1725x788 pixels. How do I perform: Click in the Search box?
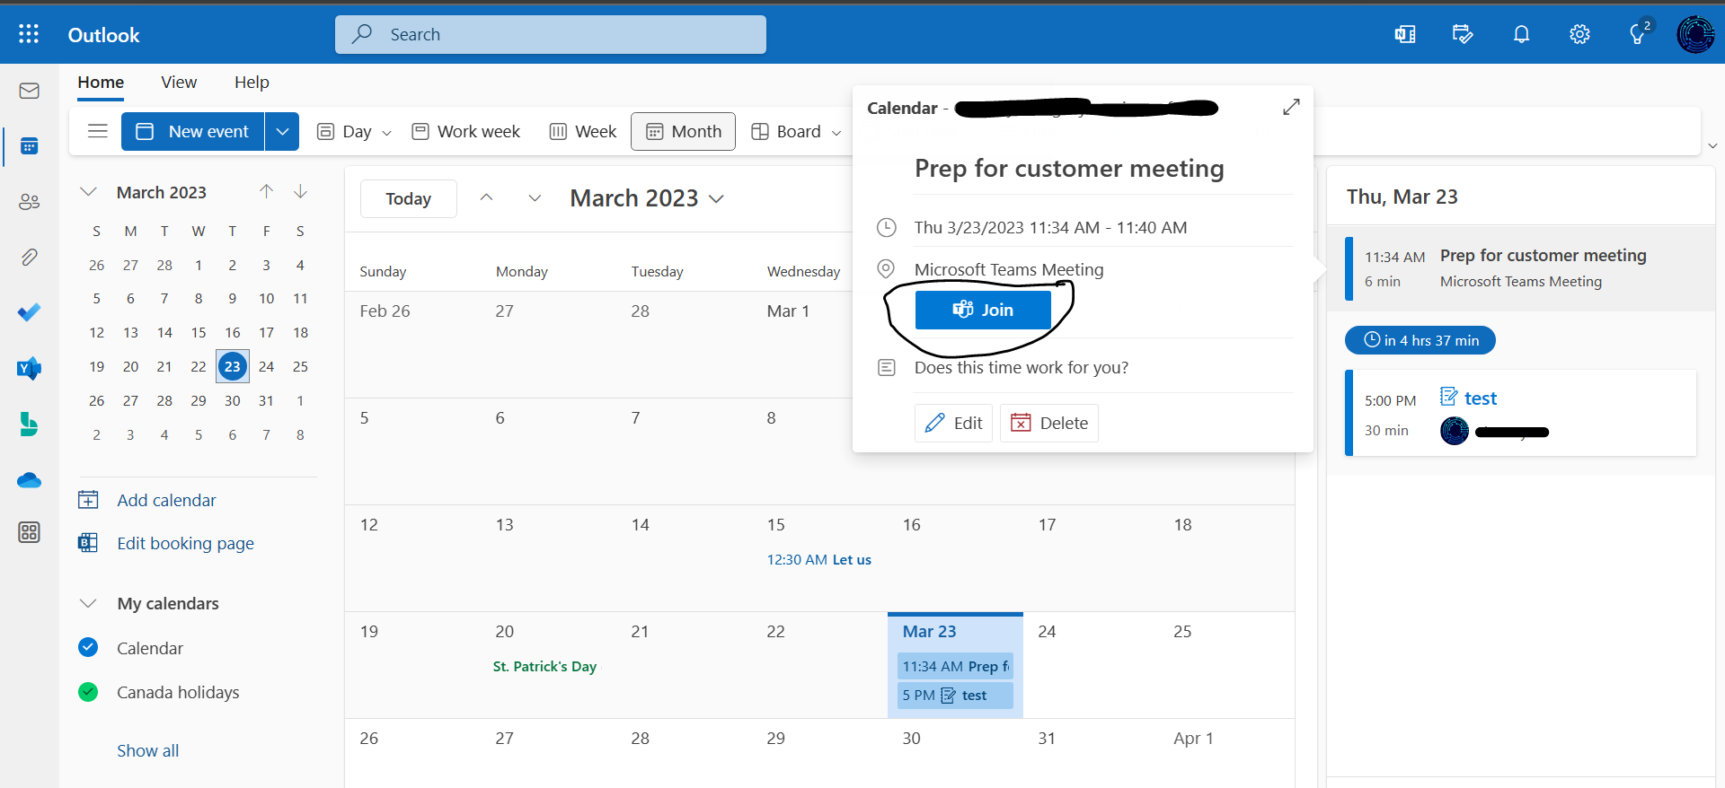(x=551, y=34)
